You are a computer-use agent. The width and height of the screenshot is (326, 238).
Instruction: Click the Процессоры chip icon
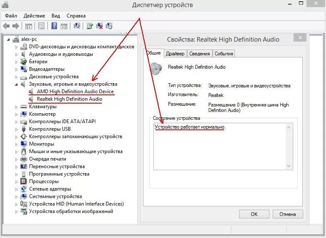point(24,181)
